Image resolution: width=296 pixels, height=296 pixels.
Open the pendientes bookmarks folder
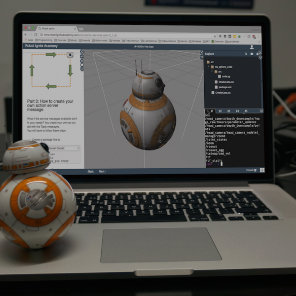pyautogui.click(x=232, y=41)
